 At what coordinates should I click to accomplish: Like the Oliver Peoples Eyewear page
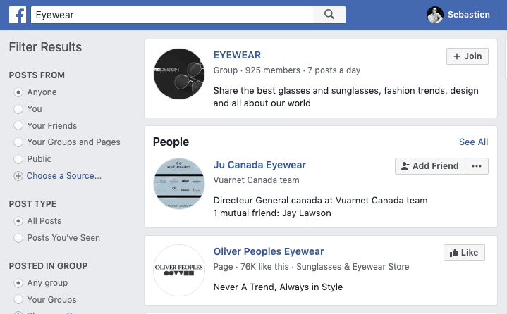pos(464,253)
